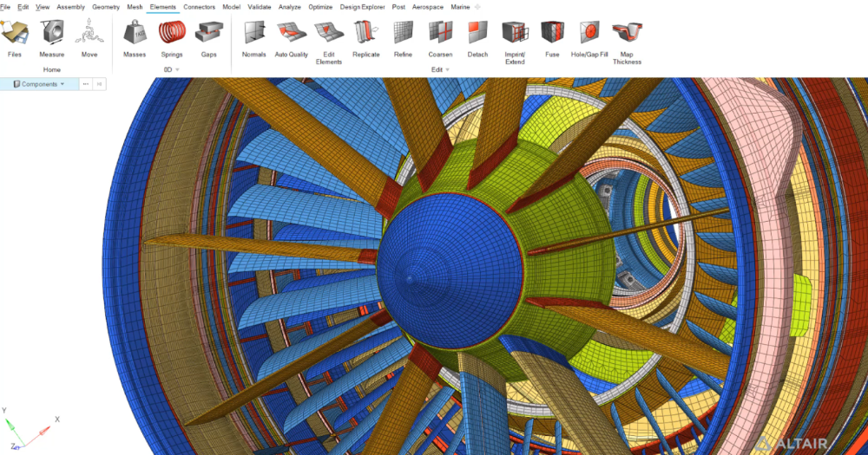The height and width of the screenshot is (455, 868).
Task: Select the Normals tool
Action: click(x=254, y=37)
